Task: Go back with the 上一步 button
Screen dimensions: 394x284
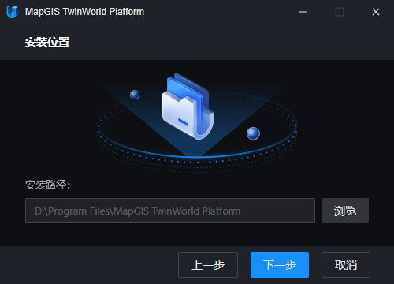Action: 208,265
